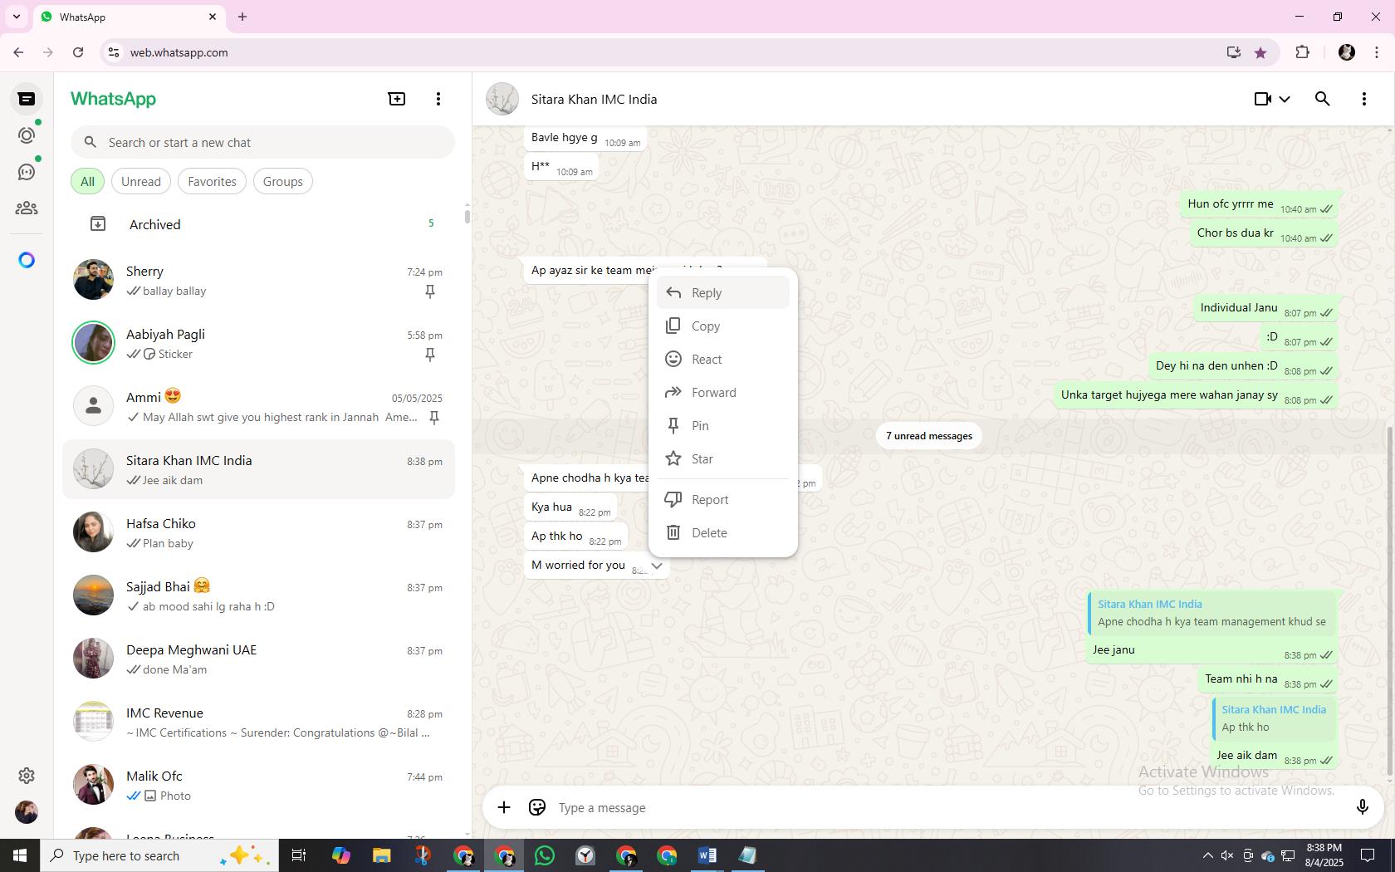
Task: Choose React from context menu
Action: click(x=723, y=360)
